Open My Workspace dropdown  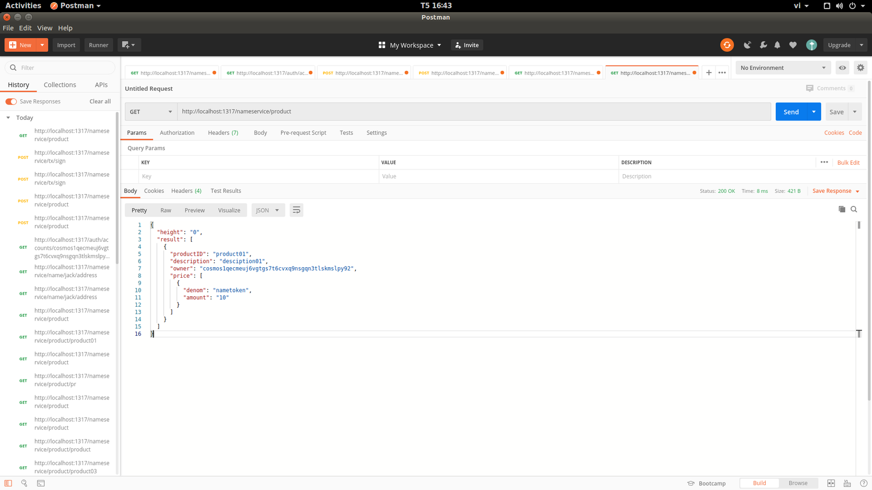point(410,45)
